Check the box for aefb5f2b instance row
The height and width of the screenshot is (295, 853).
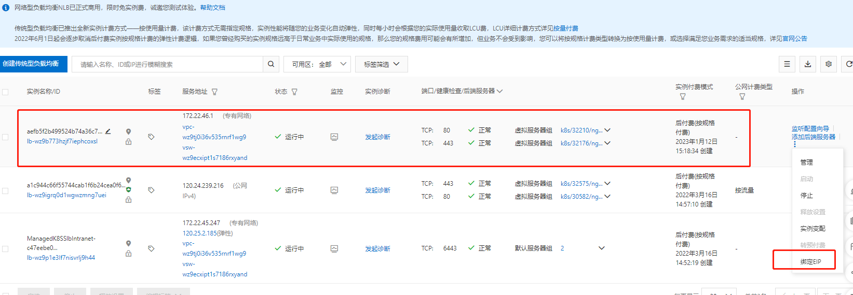click(5, 137)
